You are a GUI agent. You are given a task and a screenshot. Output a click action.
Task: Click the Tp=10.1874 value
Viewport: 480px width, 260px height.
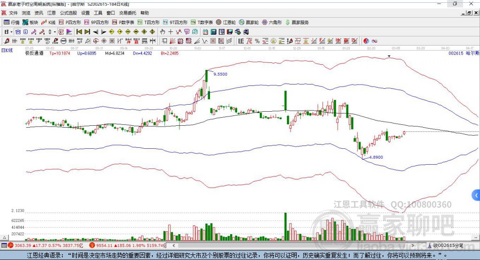point(60,53)
